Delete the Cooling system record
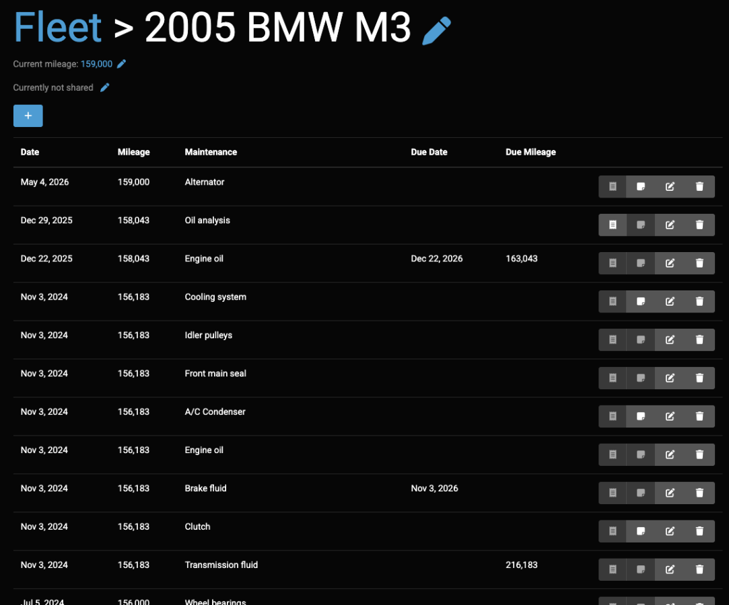The image size is (729, 605). [x=699, y=301]
